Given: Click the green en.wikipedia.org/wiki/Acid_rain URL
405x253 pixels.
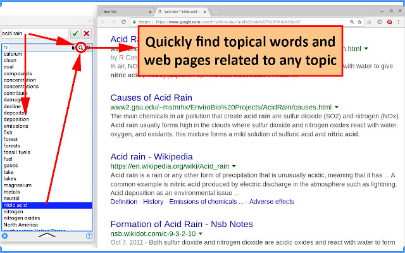Looking at the screenshot, I should click(x=170, y=166).
